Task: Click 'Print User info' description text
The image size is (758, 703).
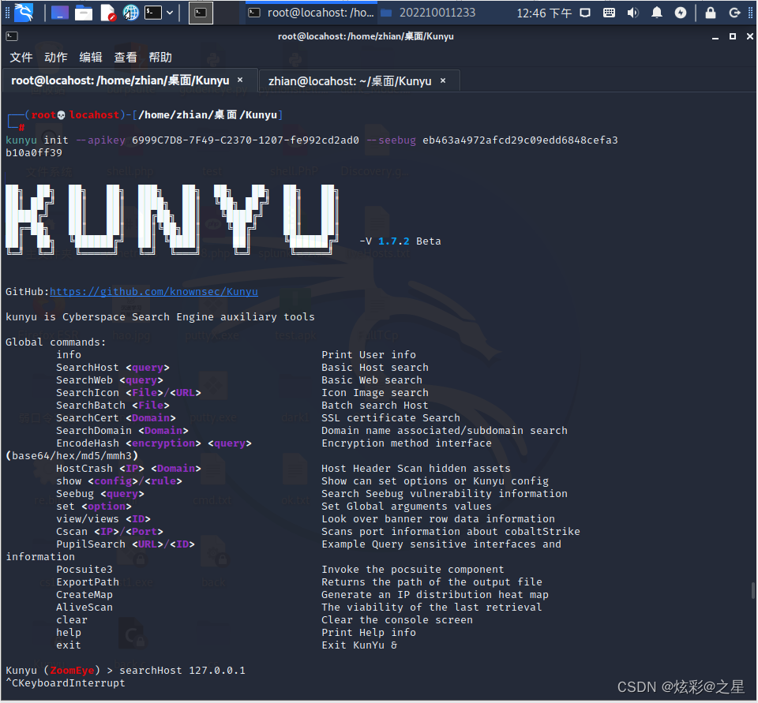Action: (369, 354)
